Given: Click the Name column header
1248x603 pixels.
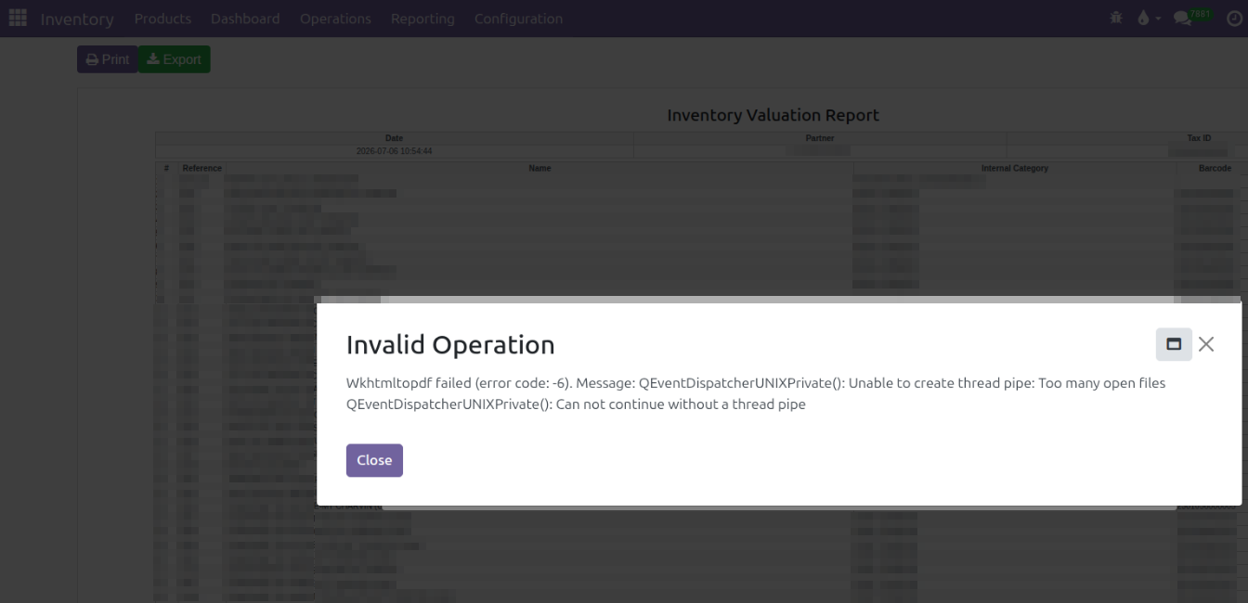Looking at the screenshot, I should [x=539, y=168].
